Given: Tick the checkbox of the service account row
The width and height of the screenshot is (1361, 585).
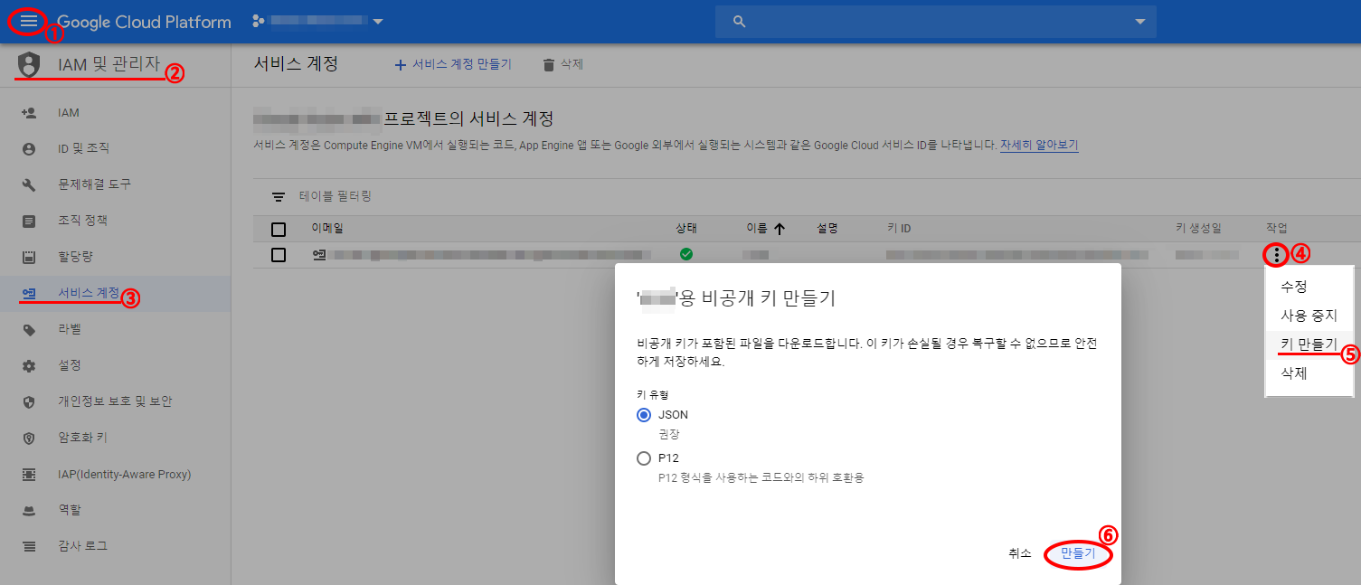Looking at the screenshot, I should (279, 255).
